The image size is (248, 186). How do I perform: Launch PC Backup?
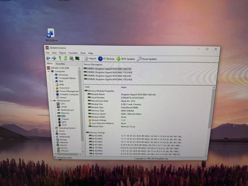point(106,59)
